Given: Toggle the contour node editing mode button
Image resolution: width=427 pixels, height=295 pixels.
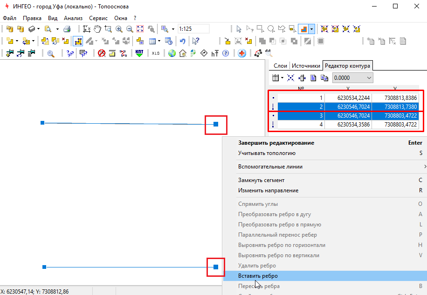Looking at the screenshot, I should 78,41.
